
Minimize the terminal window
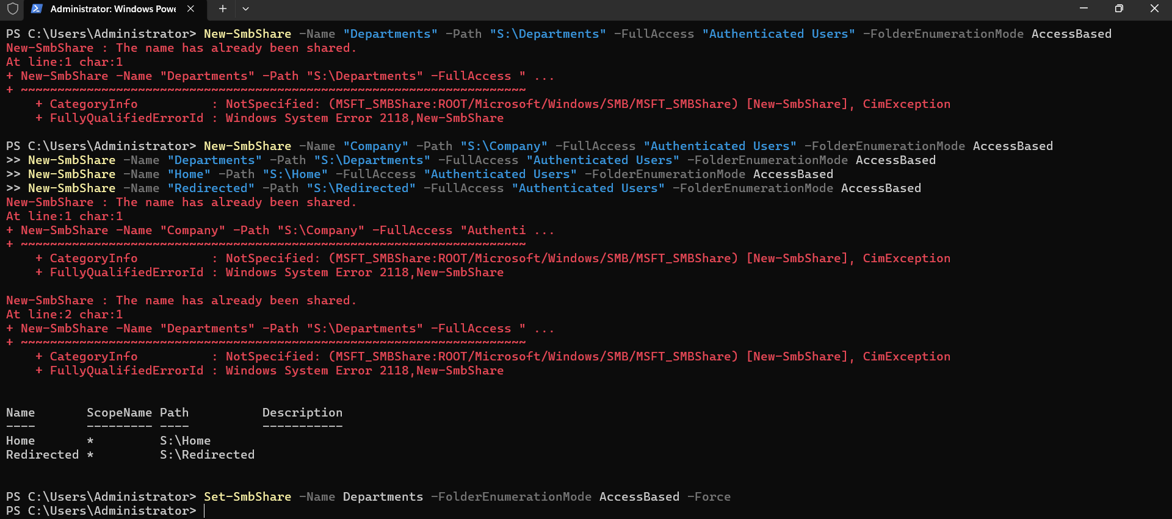1083,9
